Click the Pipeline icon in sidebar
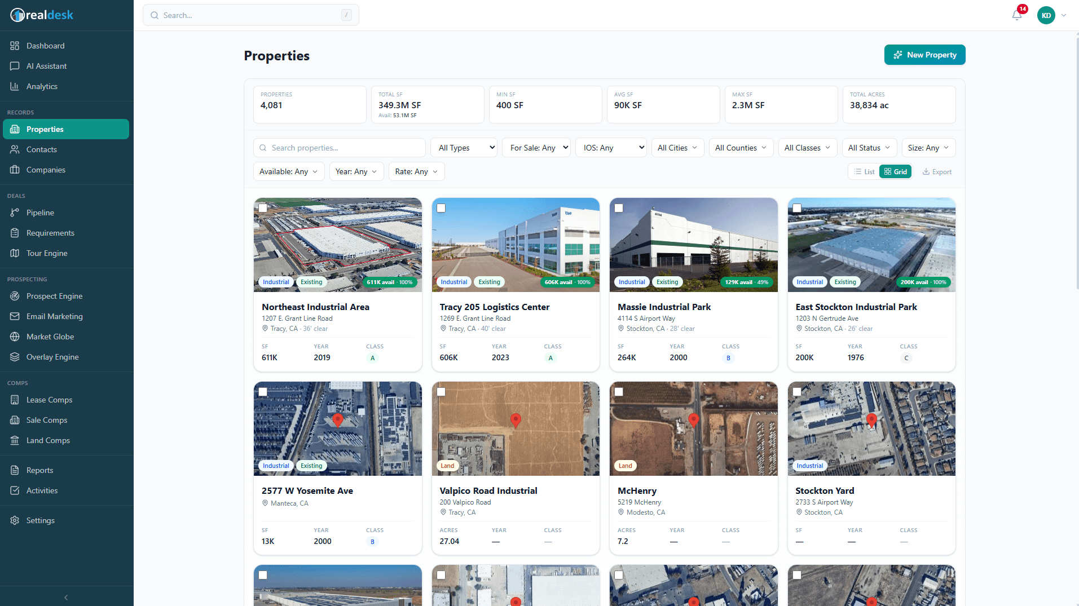Image resolution: width=1079 pixels, height=606 pixels. click(x=15, y=213)
